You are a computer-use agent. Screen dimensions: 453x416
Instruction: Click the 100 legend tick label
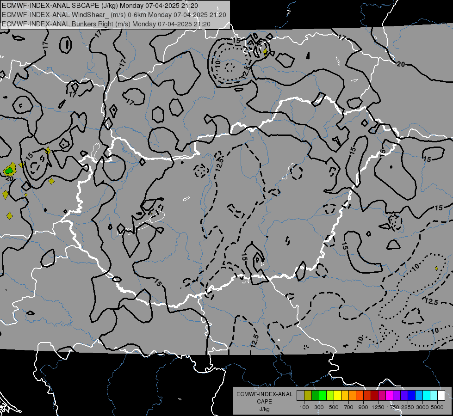tap(304, 407)
